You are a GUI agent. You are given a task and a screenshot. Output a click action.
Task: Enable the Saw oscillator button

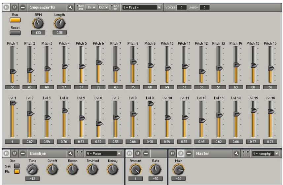click(17, 166)
